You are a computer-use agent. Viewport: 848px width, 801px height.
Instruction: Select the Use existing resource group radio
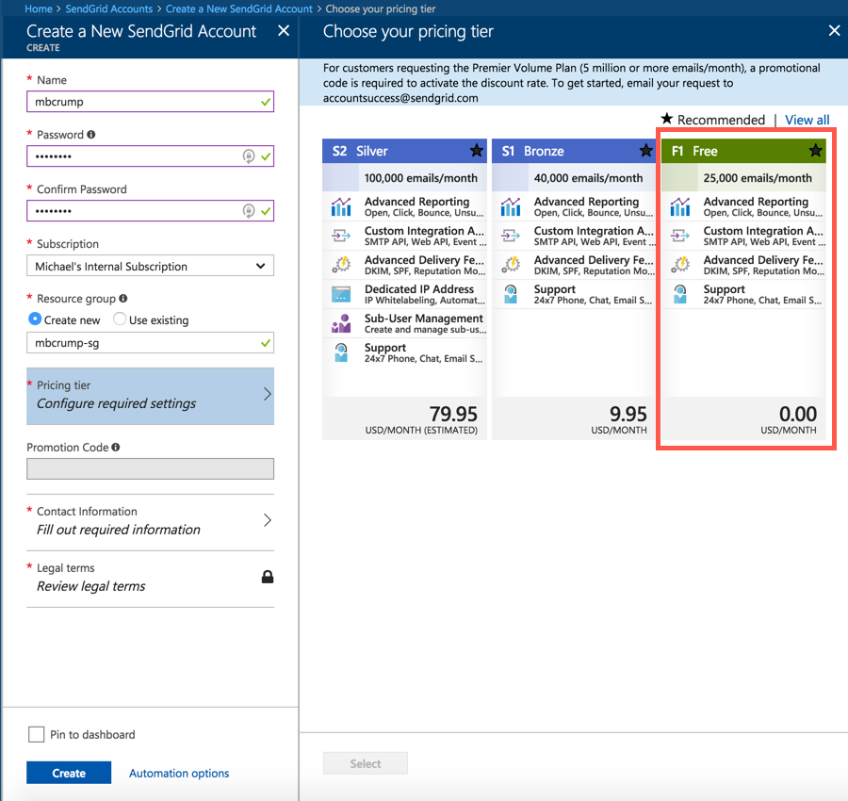coord(120,319)
